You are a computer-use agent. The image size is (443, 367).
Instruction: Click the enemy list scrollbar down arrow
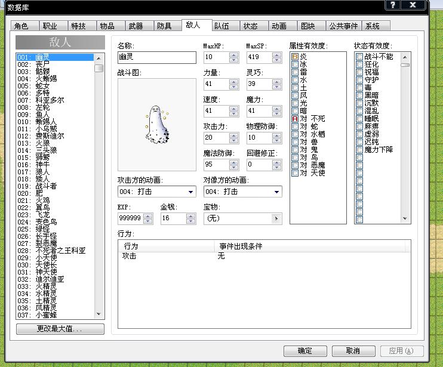[99, 314]
